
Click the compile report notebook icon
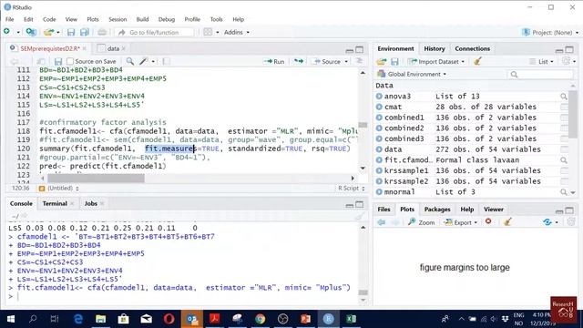(x=166, y=61)
